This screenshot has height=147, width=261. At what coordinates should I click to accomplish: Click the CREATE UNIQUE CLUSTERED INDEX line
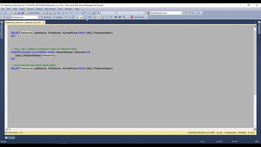point(51,52)
